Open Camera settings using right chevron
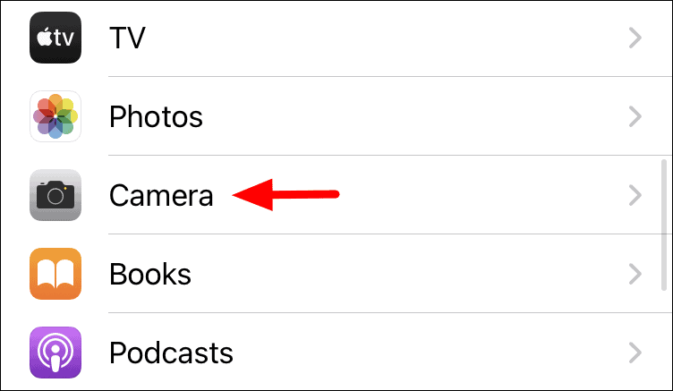The width and height of the screenshot is (673, 391). tap(635, 195)
